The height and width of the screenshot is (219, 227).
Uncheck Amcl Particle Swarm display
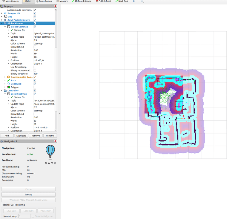pyautogui.click(x=35, y=20)
